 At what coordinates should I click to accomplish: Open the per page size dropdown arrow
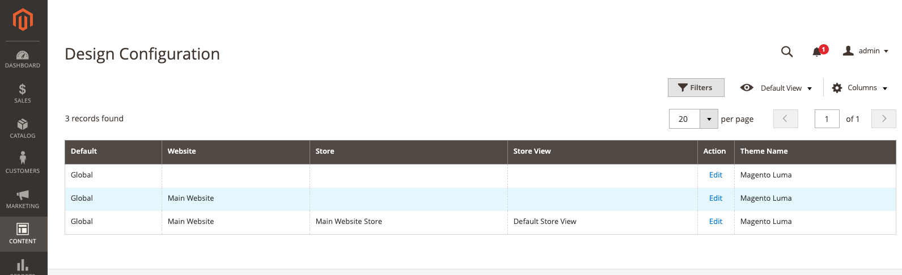(x=709, y=119)
